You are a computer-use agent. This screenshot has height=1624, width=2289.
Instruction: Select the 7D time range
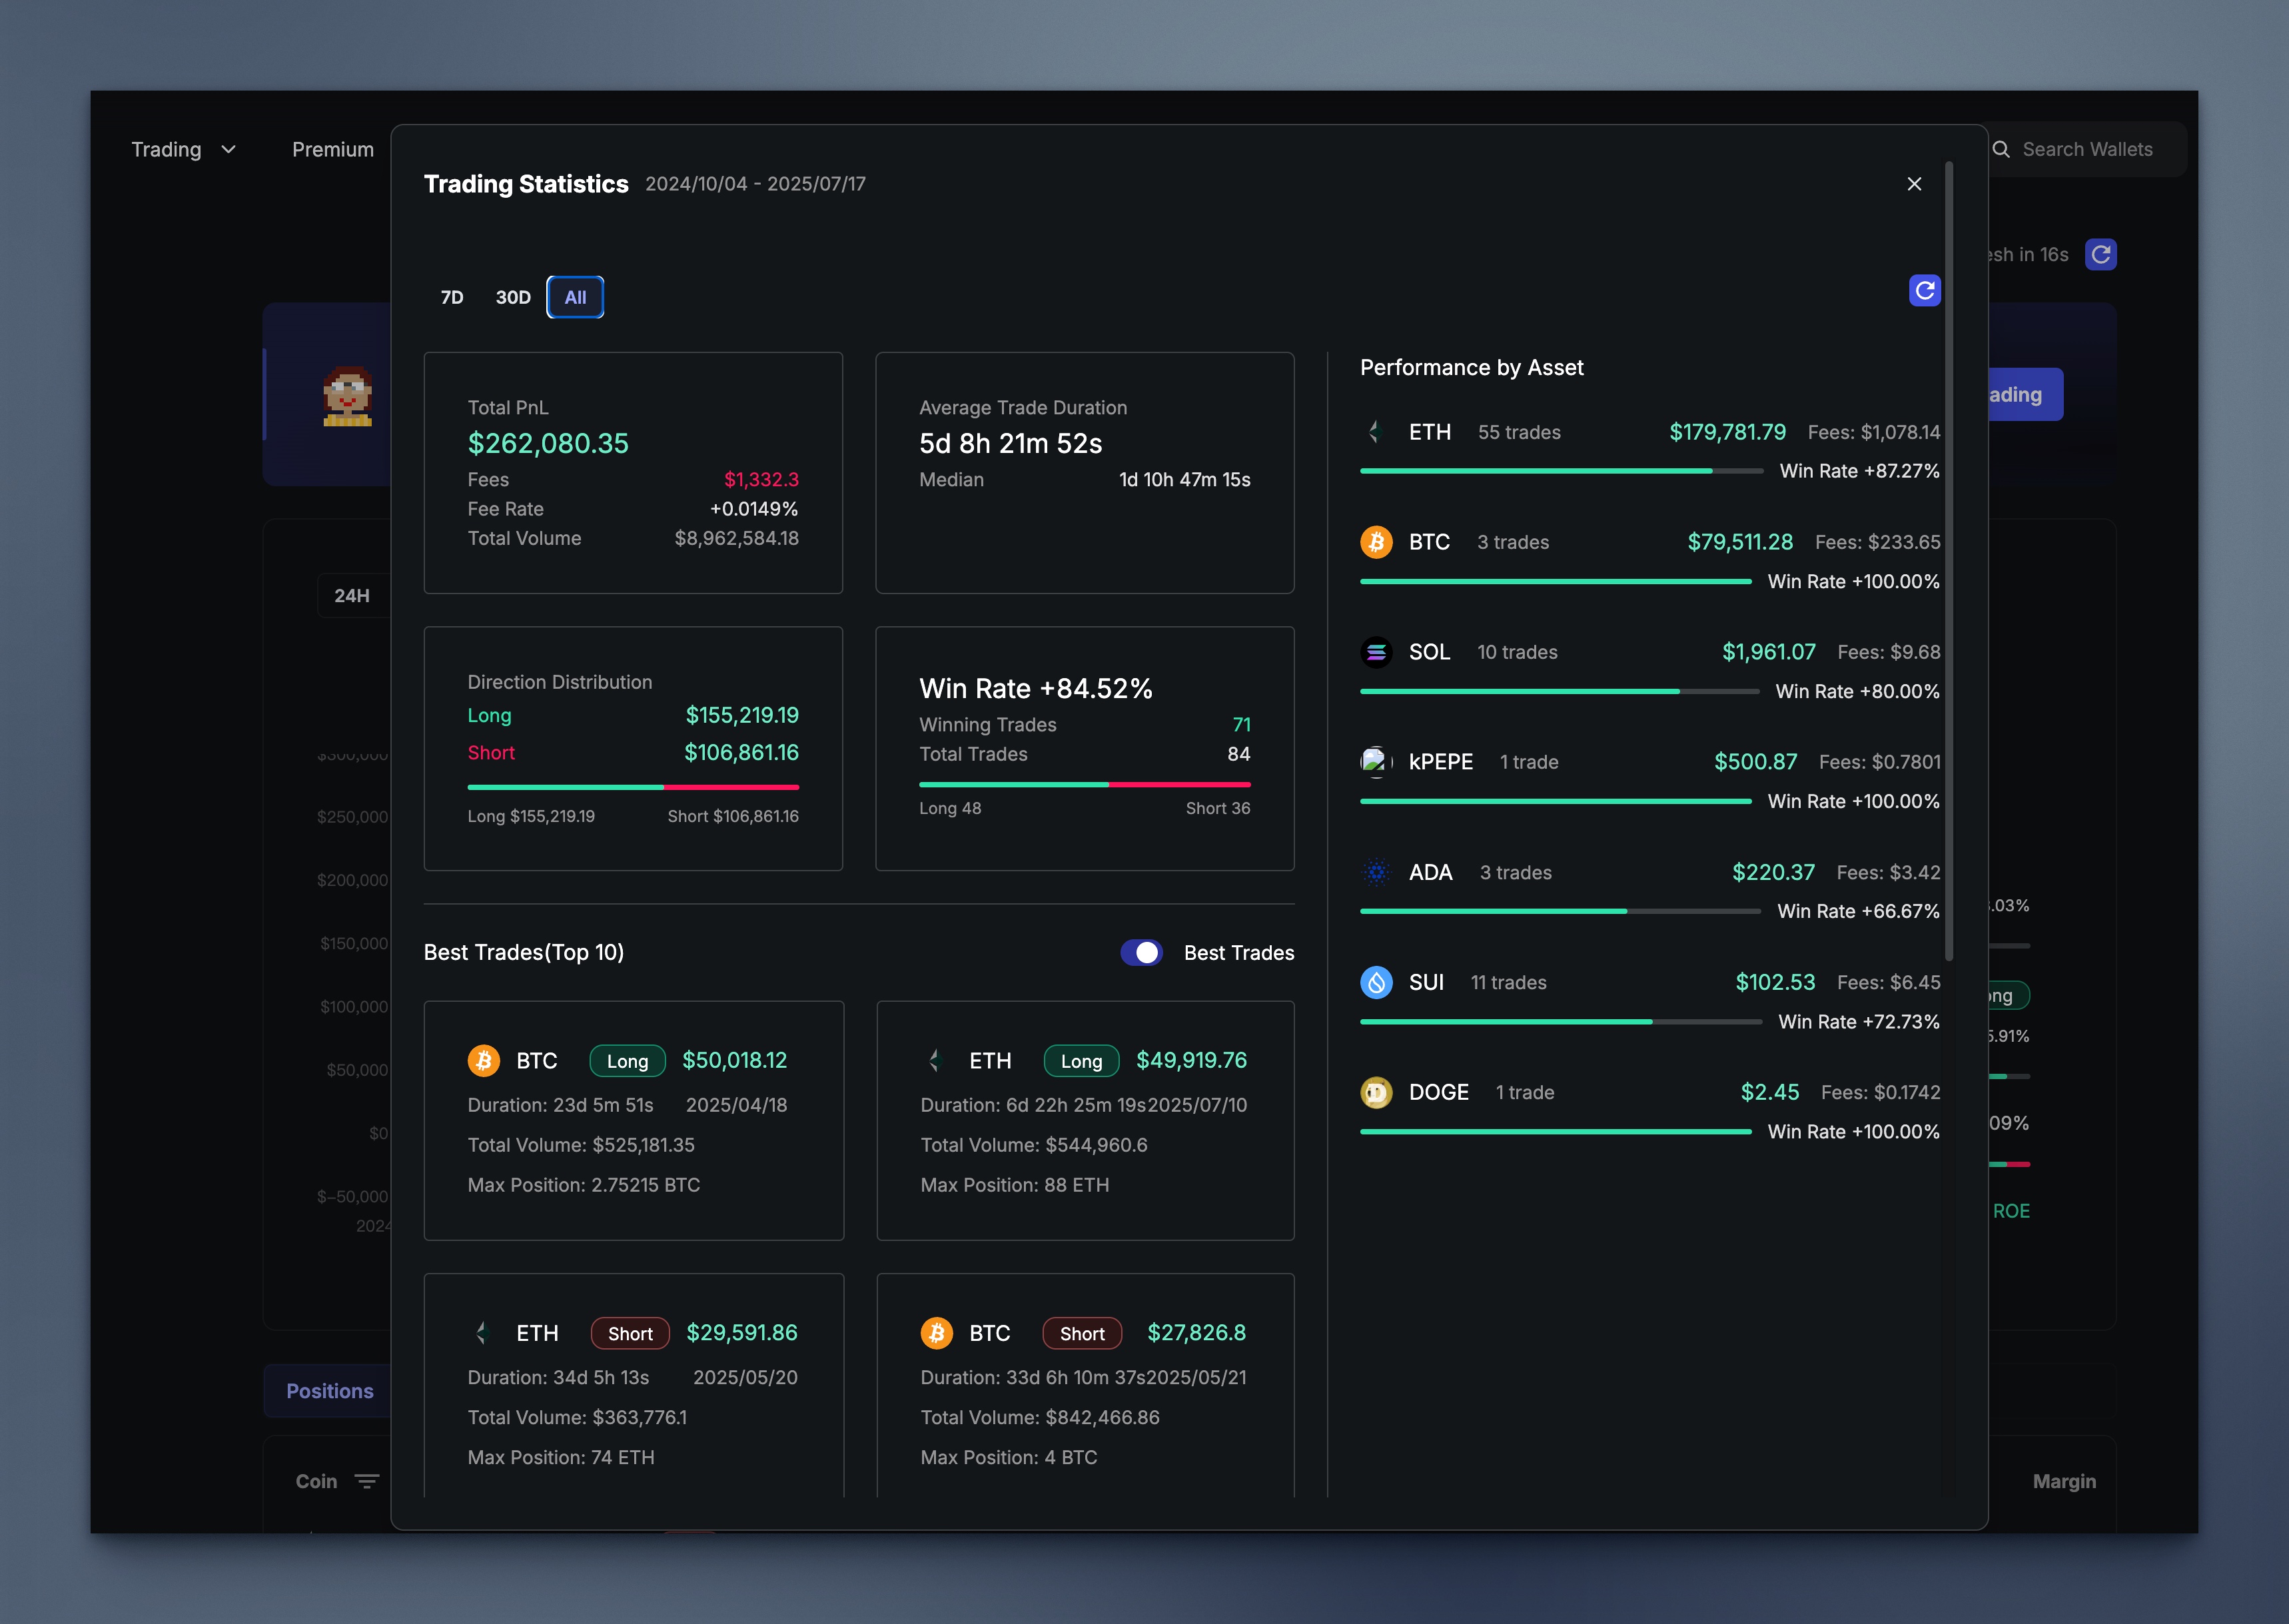point(452,297)
